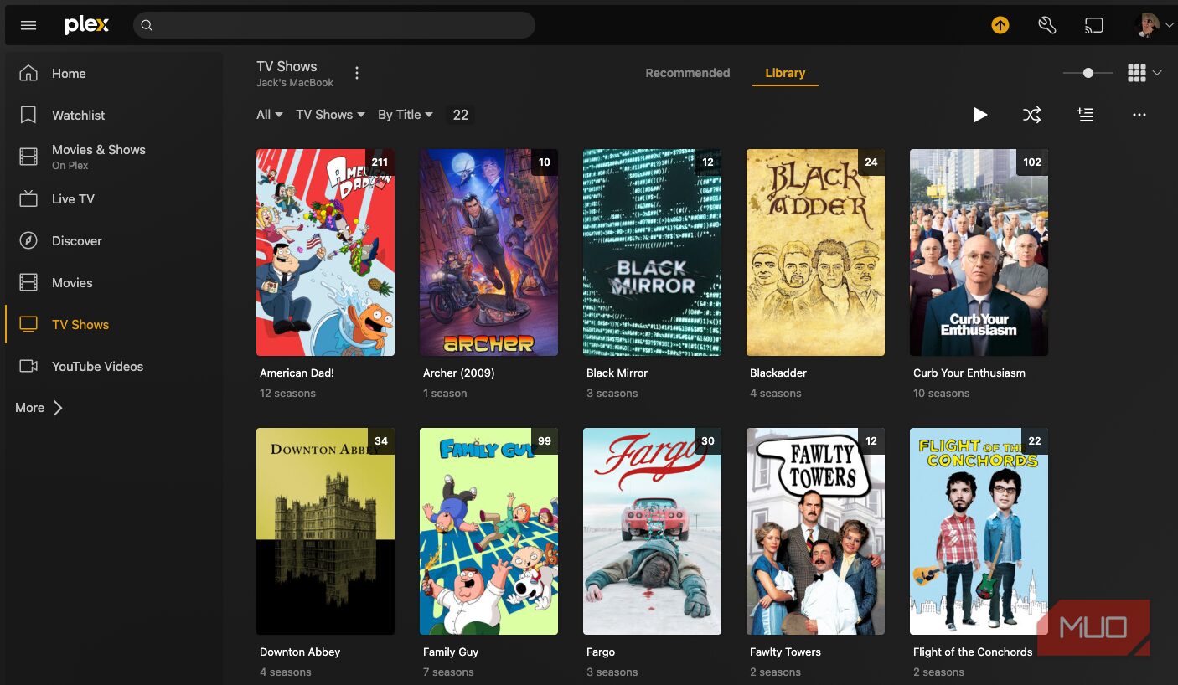
Task: Click the cast to device icon
Action: coord(1093,25)
